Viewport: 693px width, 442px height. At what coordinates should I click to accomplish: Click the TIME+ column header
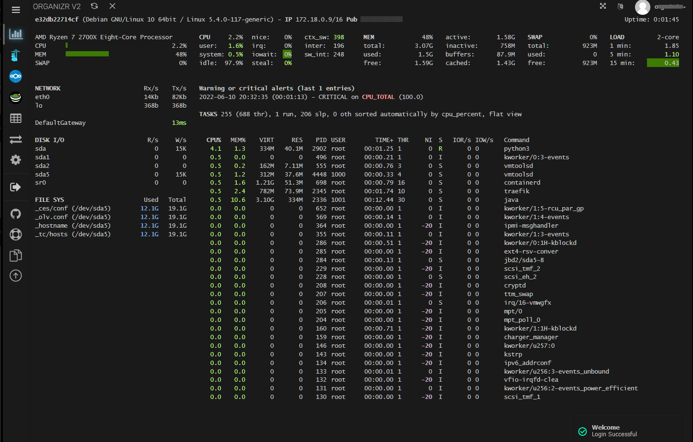coord(384,140)
